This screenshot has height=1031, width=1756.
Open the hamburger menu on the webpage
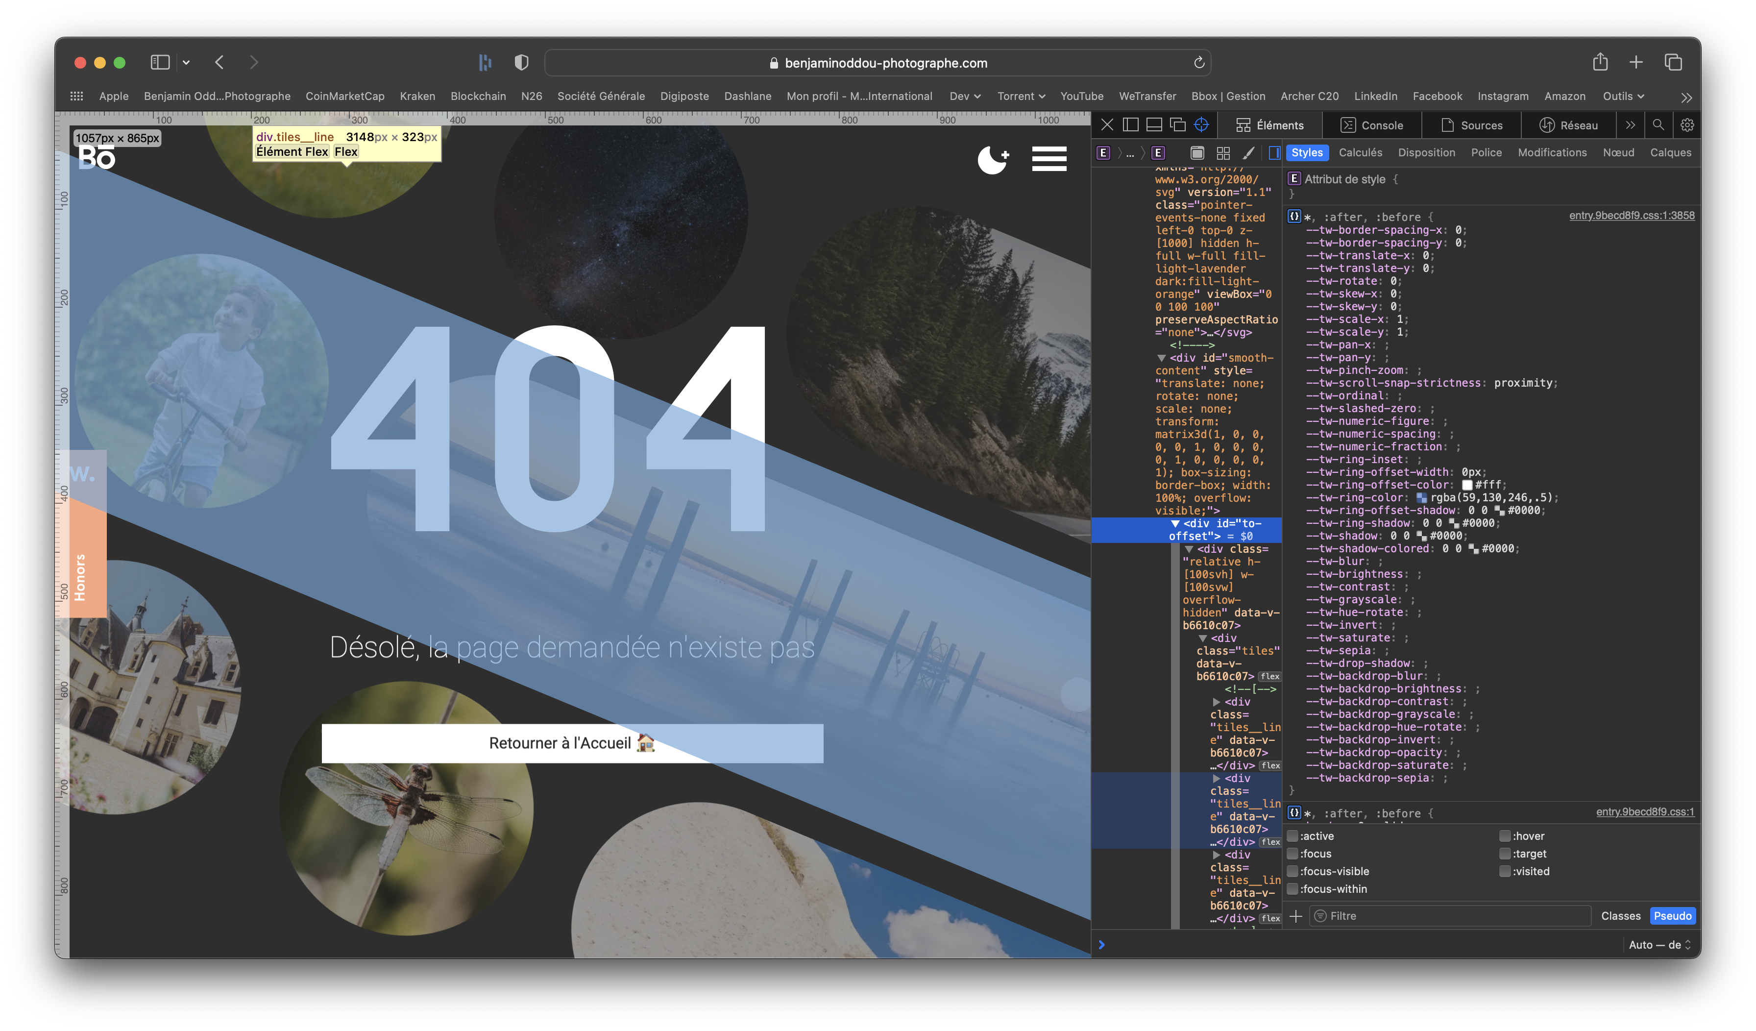pyautogui.click(x=1049, y=158)
